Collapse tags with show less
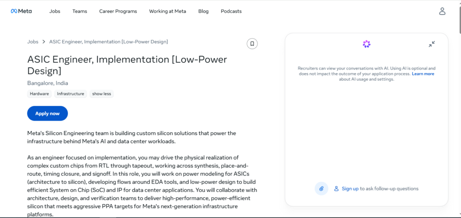The image size is (461, 218). tap(101, 94)
